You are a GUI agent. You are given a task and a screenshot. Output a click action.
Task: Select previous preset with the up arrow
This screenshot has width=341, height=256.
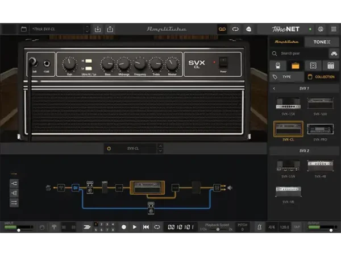pyautogui.click(x=87, y=27)
